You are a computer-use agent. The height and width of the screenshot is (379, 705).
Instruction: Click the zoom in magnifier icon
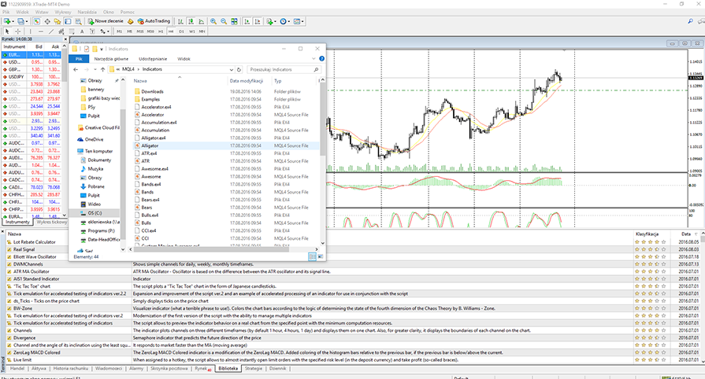pyautogui.click(x=213, y=20)
